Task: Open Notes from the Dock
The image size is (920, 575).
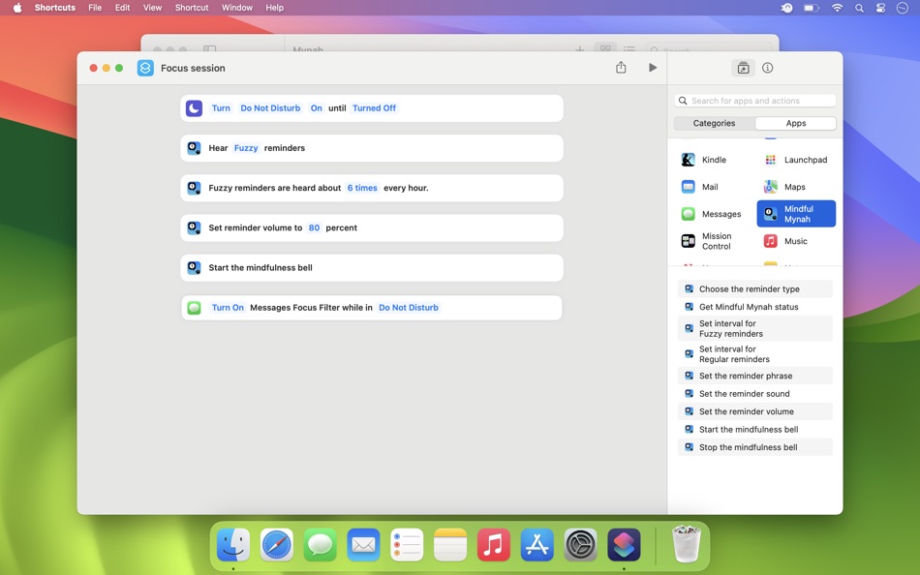Action: pyautogui.click(x=450, y=544)
